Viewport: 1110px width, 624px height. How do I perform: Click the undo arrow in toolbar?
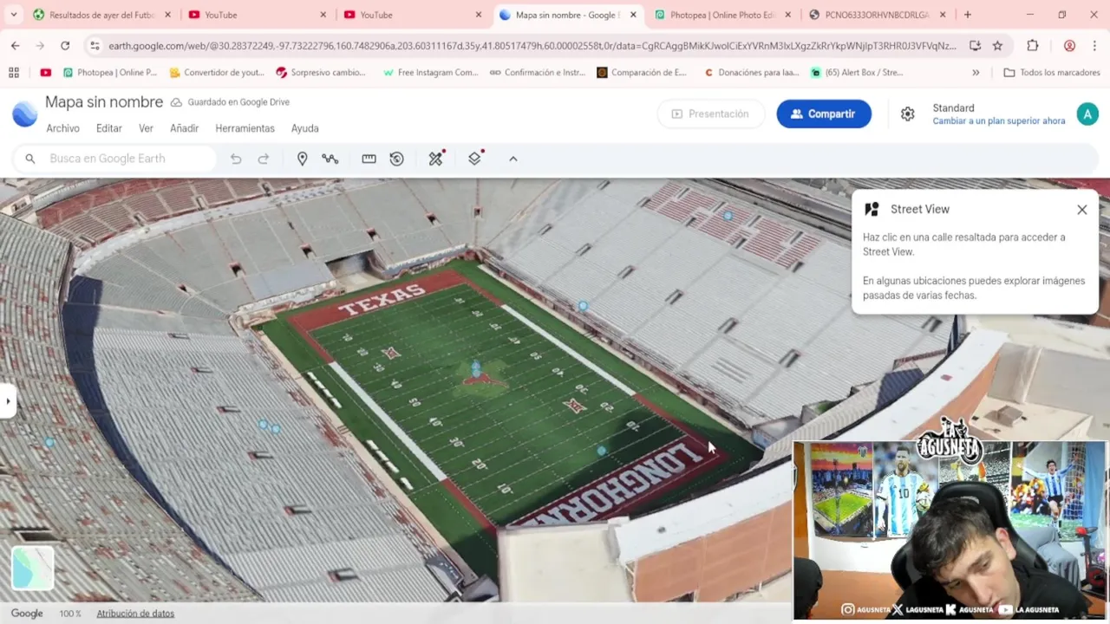pos(236,159)
